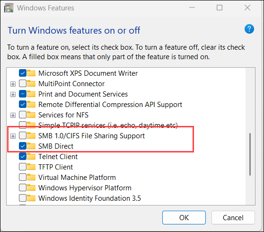Select the Print and Document Services label
The image size is (264, 232).
pyautogui.click(x=83, y=94)
